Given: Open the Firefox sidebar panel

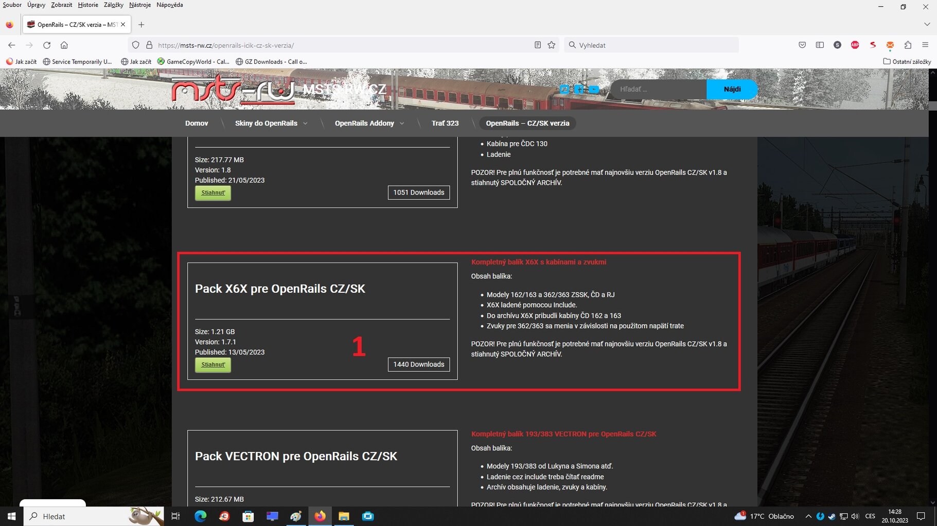Looking at the screenshot, I should pos(820,45).
